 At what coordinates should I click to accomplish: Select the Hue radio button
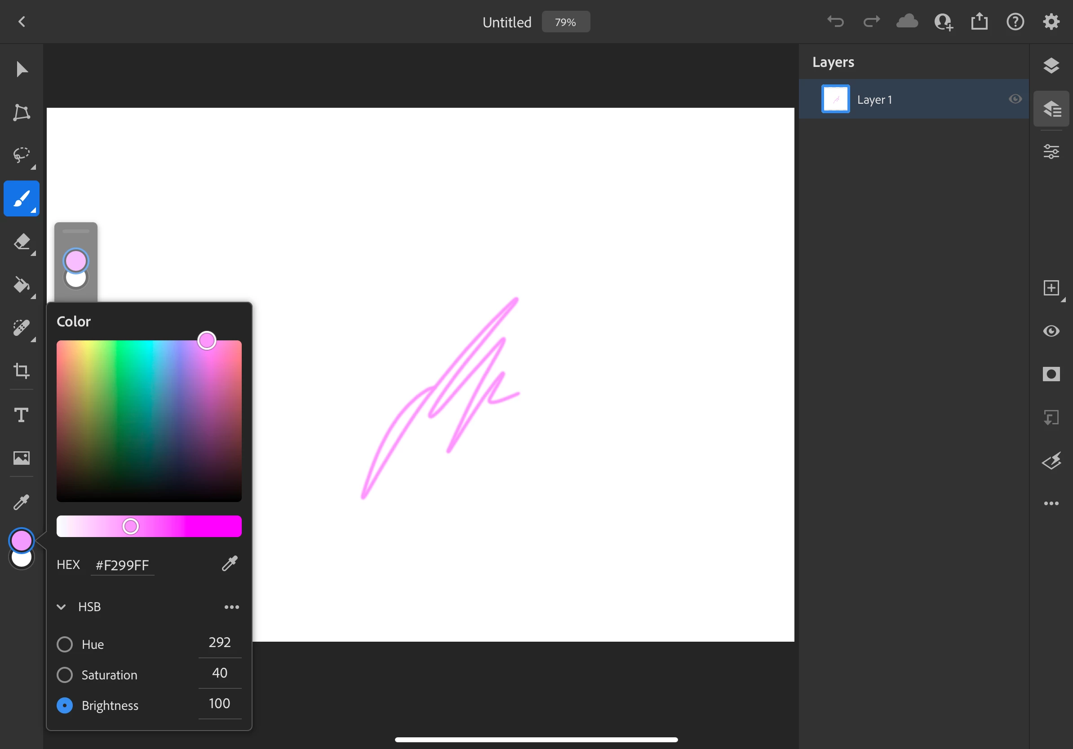pyautogui.click(x=65, y=644)
